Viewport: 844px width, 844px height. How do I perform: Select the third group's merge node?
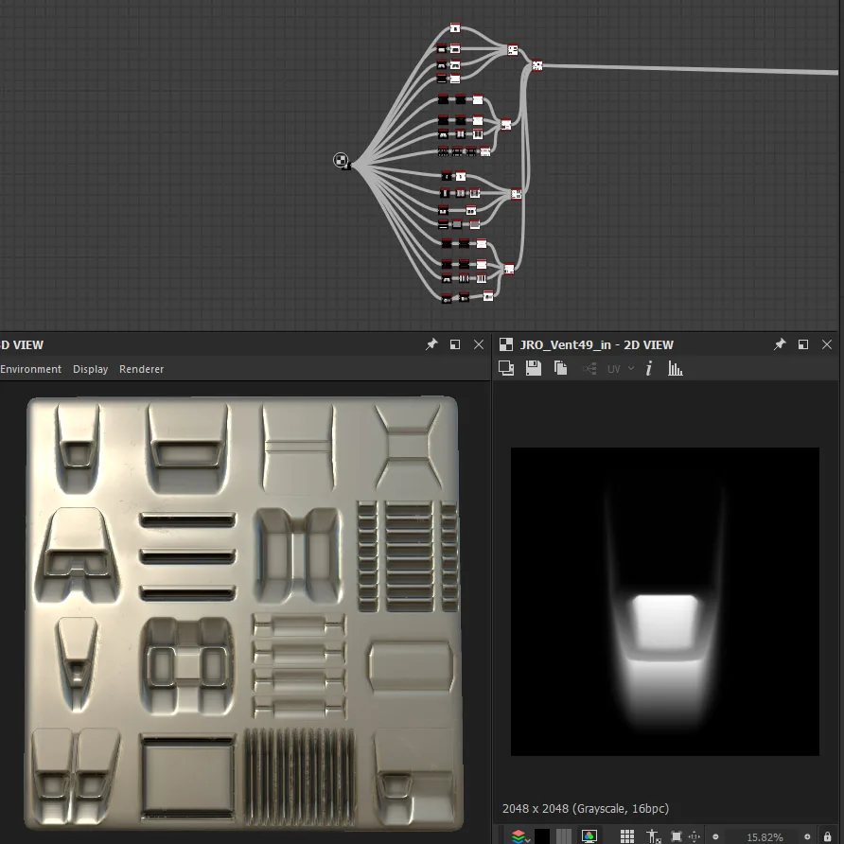(x=516, y=193)
